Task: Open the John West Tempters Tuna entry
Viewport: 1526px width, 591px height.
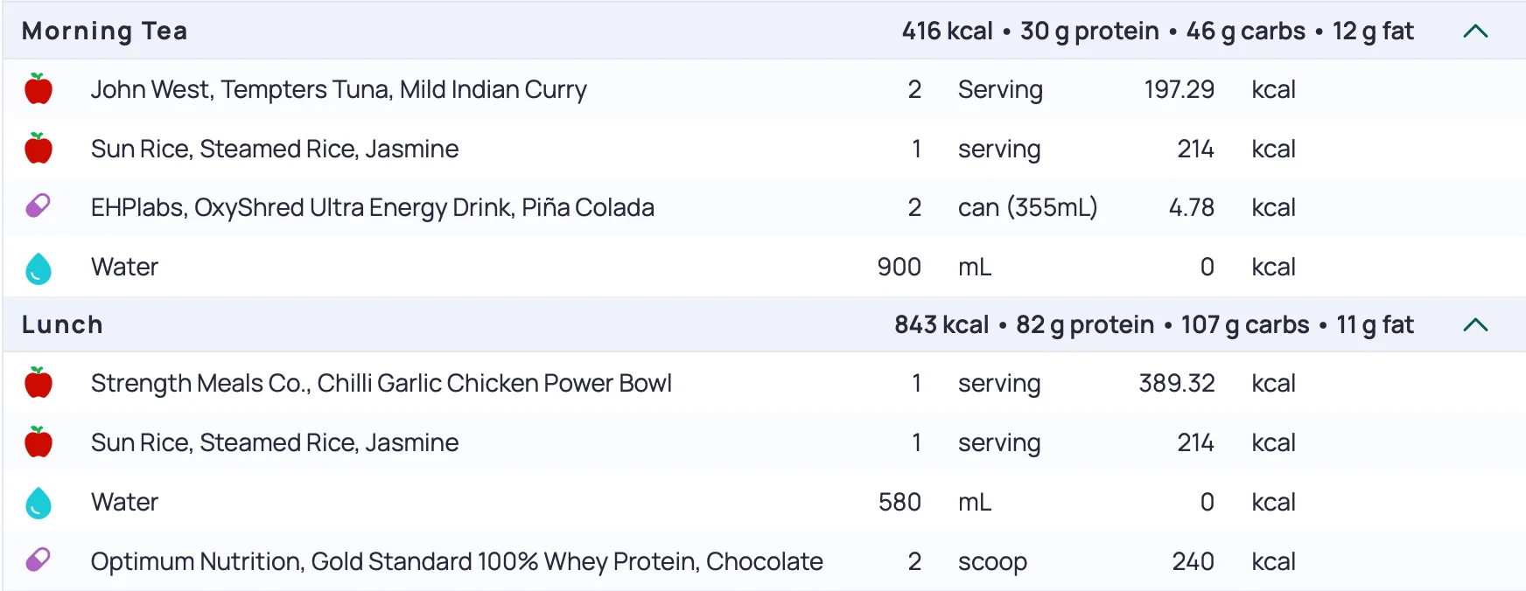Action: click(x=339, y=89)
